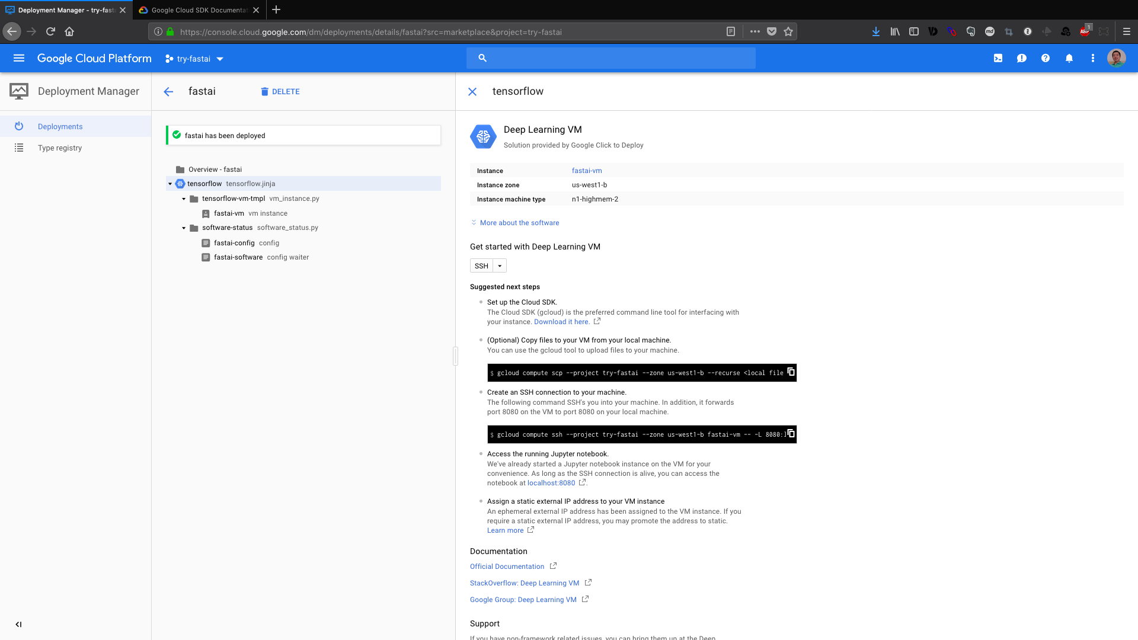The width and height of the screenshot is (1138, 640).
Task: Go back from fastai deployment
Action: click(x=168, y=92)
